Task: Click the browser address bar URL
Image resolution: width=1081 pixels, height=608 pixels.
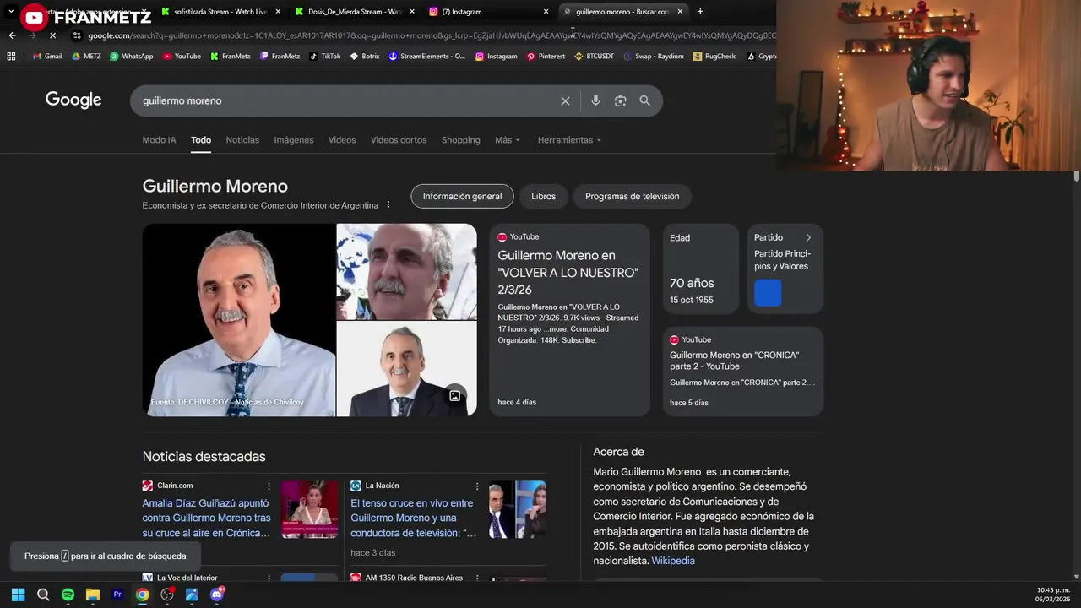Action: coord(431,35)
